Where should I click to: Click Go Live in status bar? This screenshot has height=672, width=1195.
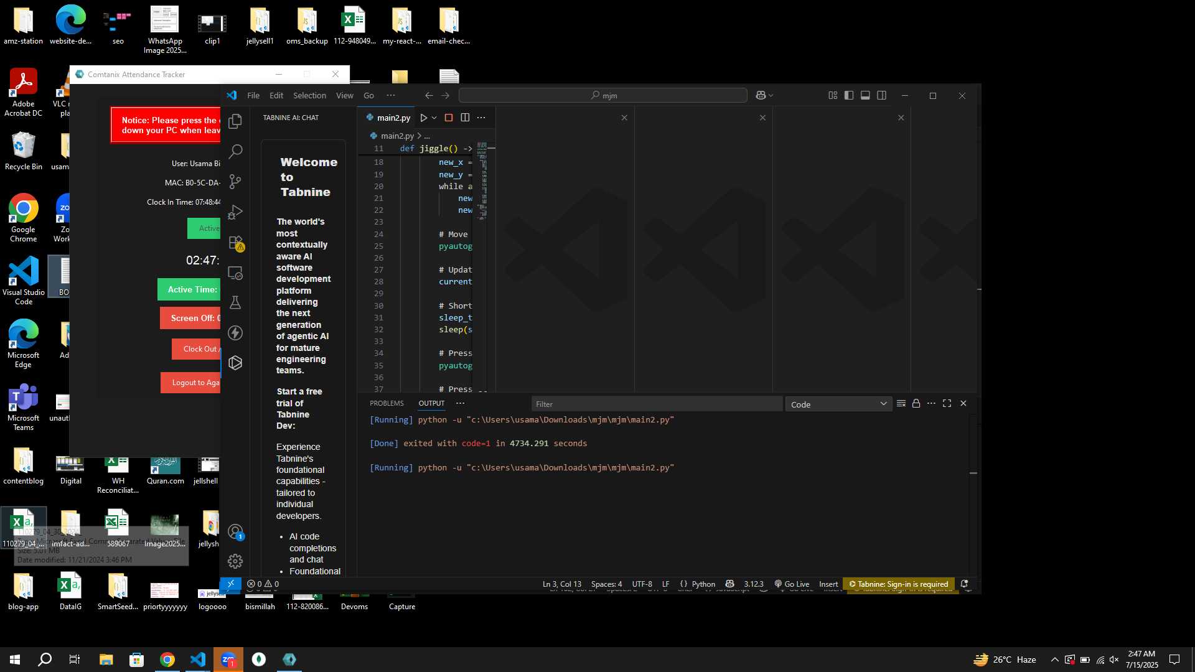click(x=792, y=584)
